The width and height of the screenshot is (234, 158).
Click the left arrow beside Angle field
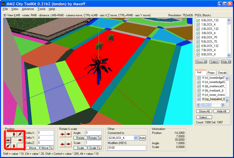62,134
